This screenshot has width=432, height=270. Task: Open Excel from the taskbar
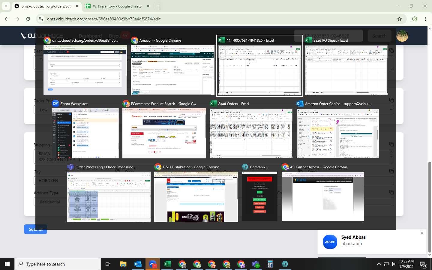(167, 264)
